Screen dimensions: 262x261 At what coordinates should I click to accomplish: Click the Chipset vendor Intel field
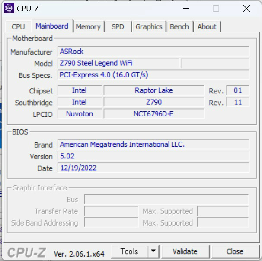click(x=80, y=90)
